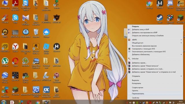Viewport: 185px width, 104px height.
Task: Launch the Roblox Studio shortcut
Action: 46,49
